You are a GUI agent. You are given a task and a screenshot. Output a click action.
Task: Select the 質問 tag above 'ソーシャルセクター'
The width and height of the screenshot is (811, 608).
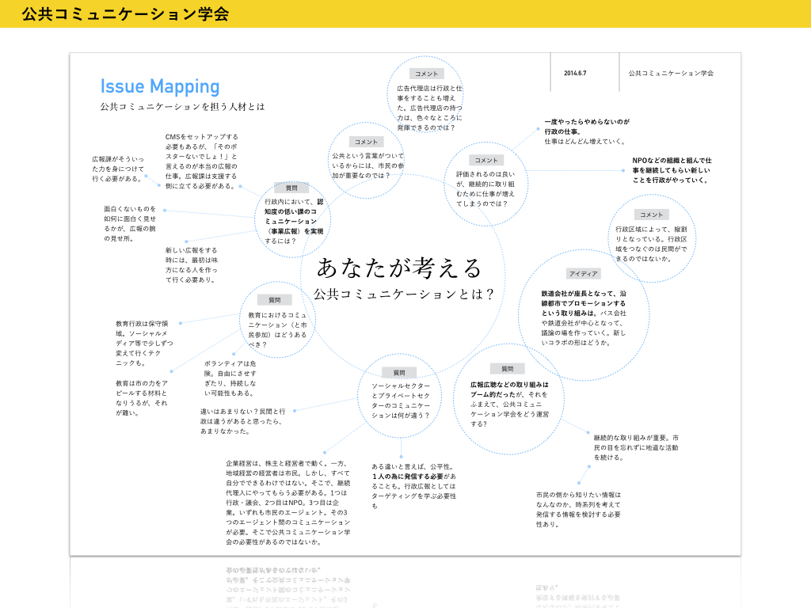click(x=398, y=372)
